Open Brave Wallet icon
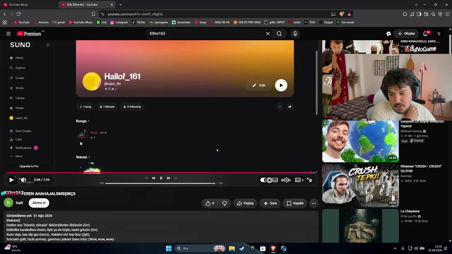The image size is (452, 254). pyautogui.click(x=426, y=14)
